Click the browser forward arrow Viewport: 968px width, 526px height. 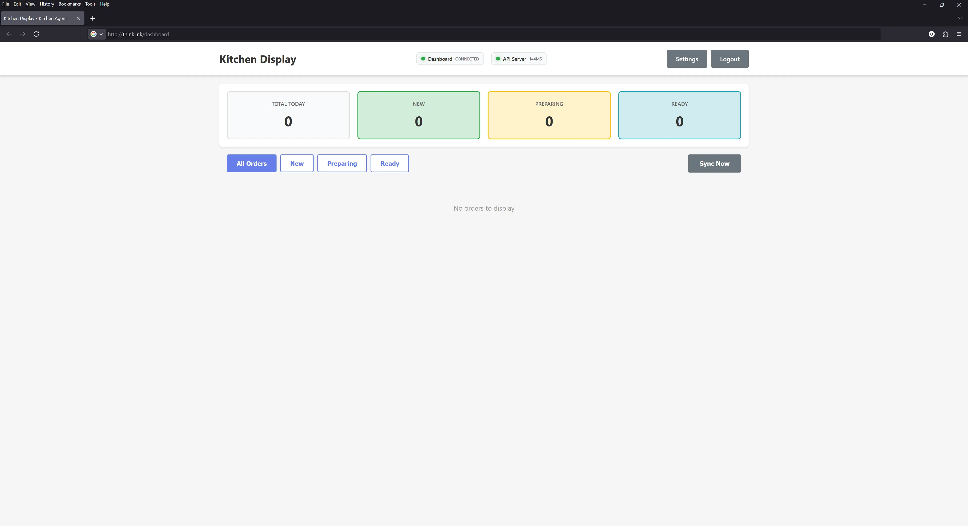pyautogui.click(x=22, y=34)
